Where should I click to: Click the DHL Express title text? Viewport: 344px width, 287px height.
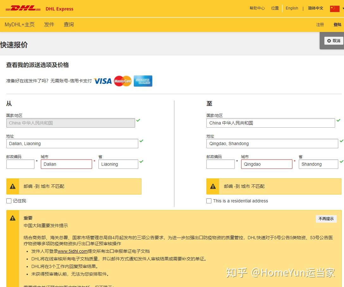pyautogui.click(x=59, y=9)
